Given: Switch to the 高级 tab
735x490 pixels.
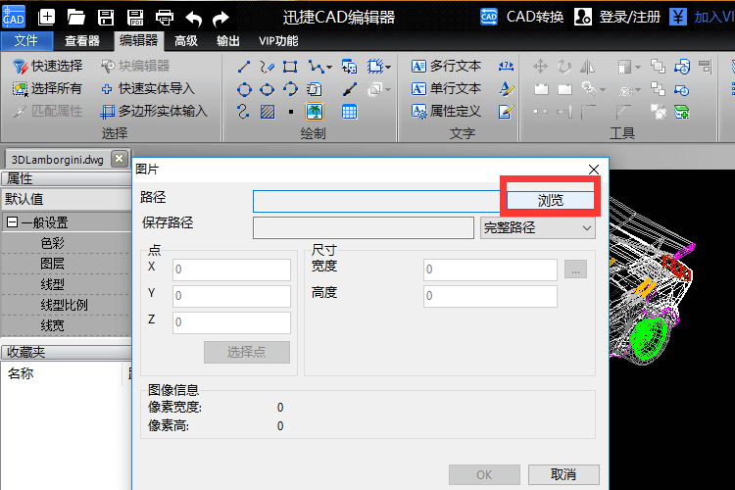Looking at the screenshot, I should click(x=186, y=41).
